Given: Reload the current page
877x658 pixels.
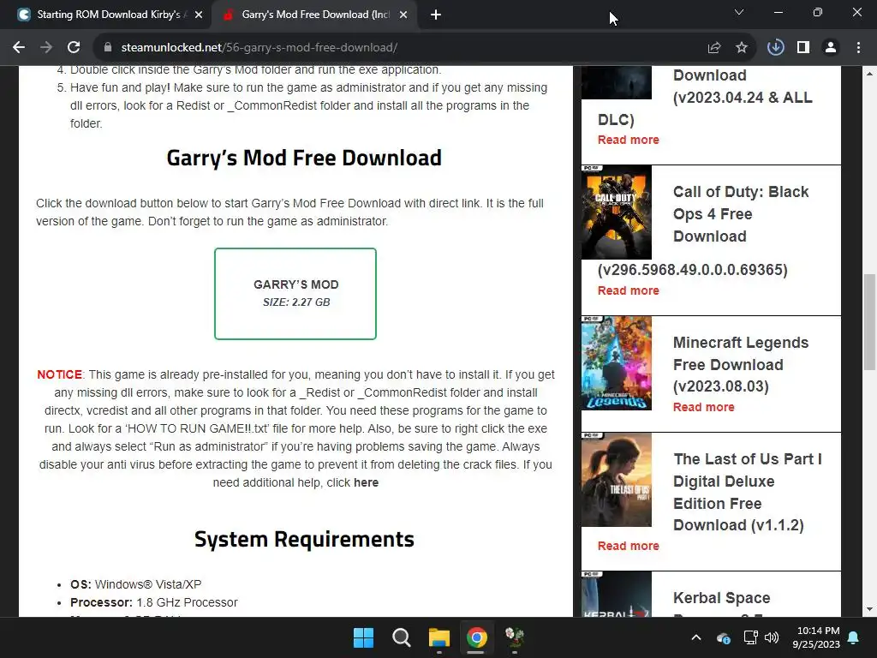Looking at the screenshot, I should [74, 48].
